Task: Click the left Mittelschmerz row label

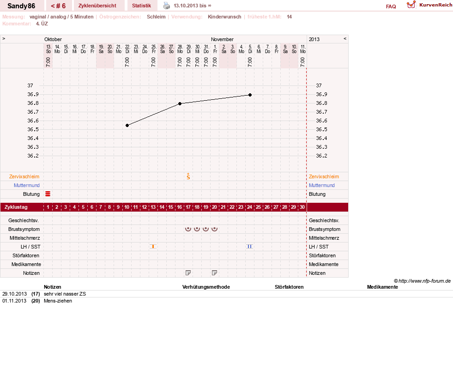Action: click(x=25, y=238)
